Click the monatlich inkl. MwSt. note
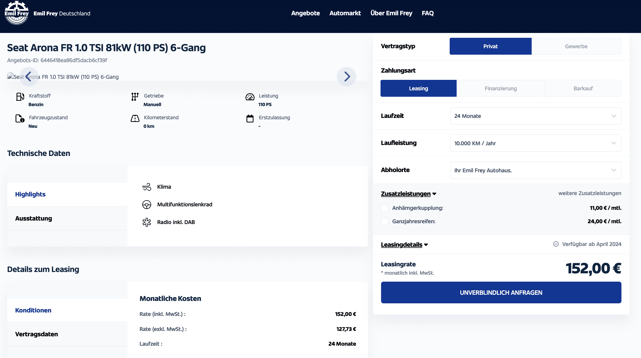 coord(407,273)
